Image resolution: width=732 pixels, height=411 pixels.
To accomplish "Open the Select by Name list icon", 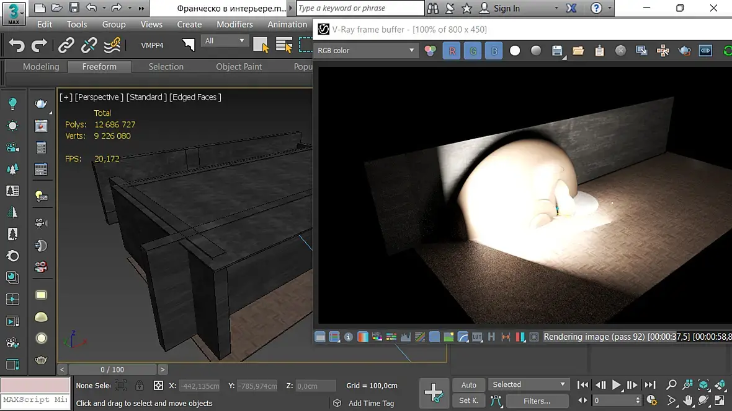I will tap(284, 45).
